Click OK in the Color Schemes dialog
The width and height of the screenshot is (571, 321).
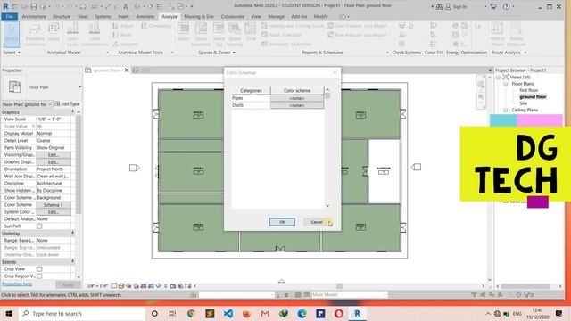[x=282, y=222]
